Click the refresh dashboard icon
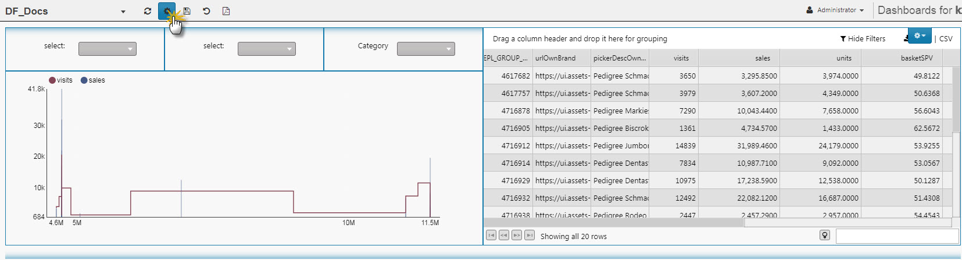The height and width of the screenshot is (260, 962). pos(148,11)
